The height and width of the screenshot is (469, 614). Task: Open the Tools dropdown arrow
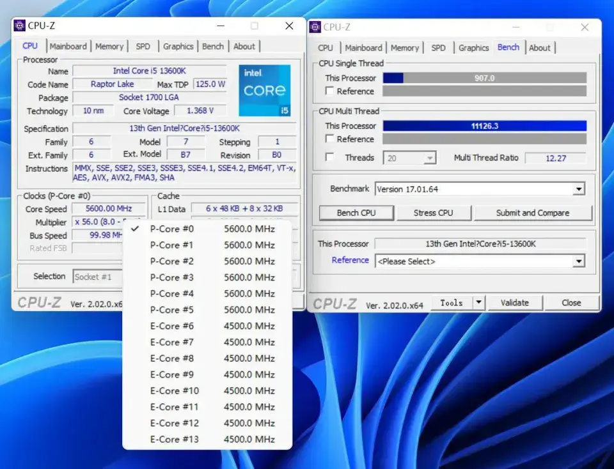click(x=479, y=302)
